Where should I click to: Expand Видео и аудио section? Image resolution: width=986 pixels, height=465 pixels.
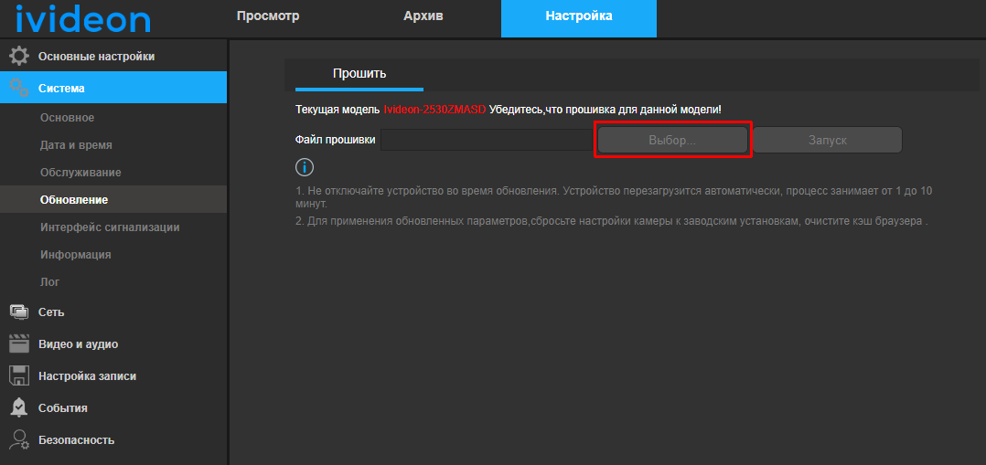(x=113, y=343)
